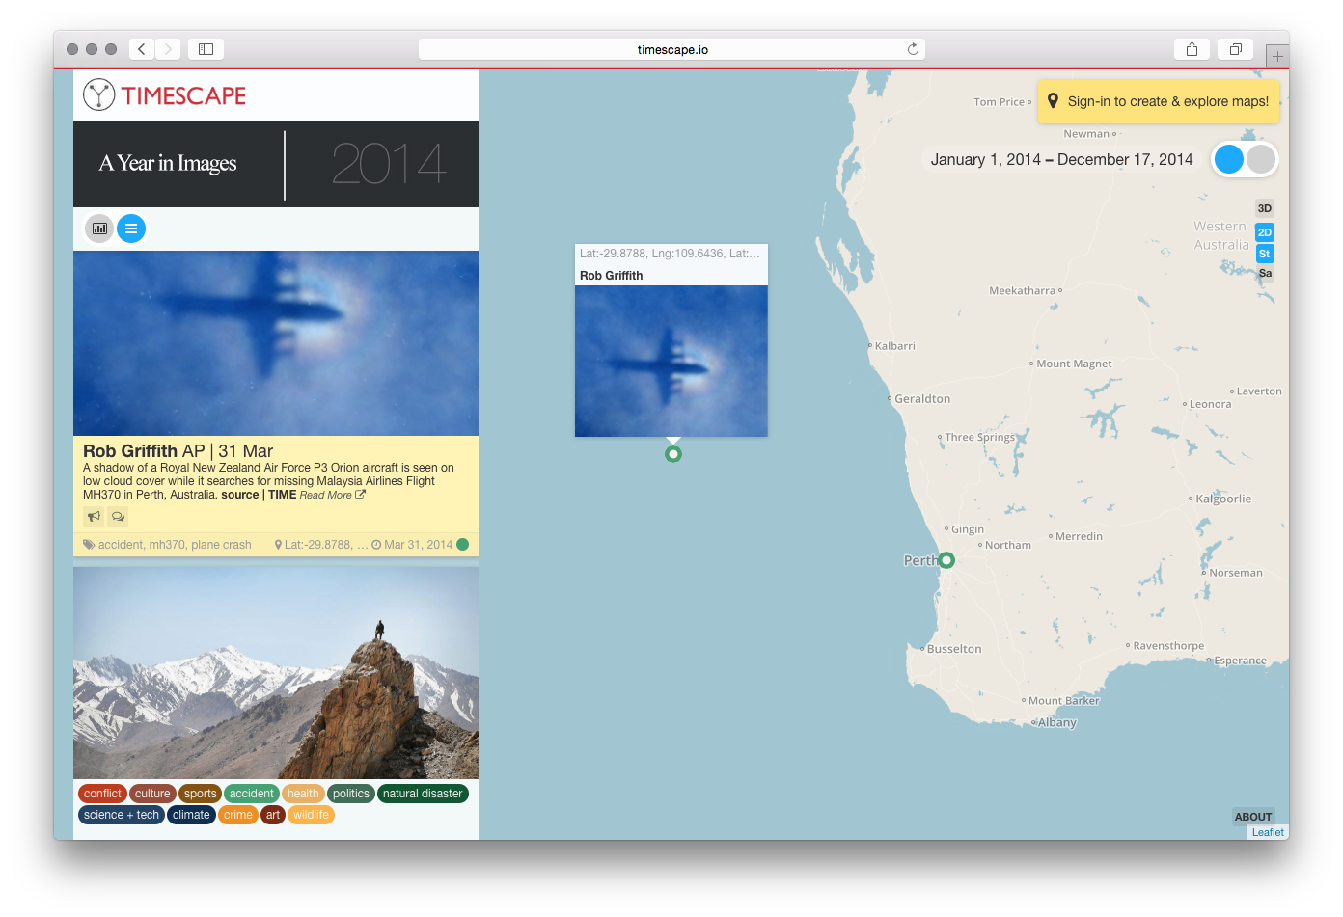Filter by the natural disaster tag
This screenshot has height=917, width=1343.
coord(423,794)
